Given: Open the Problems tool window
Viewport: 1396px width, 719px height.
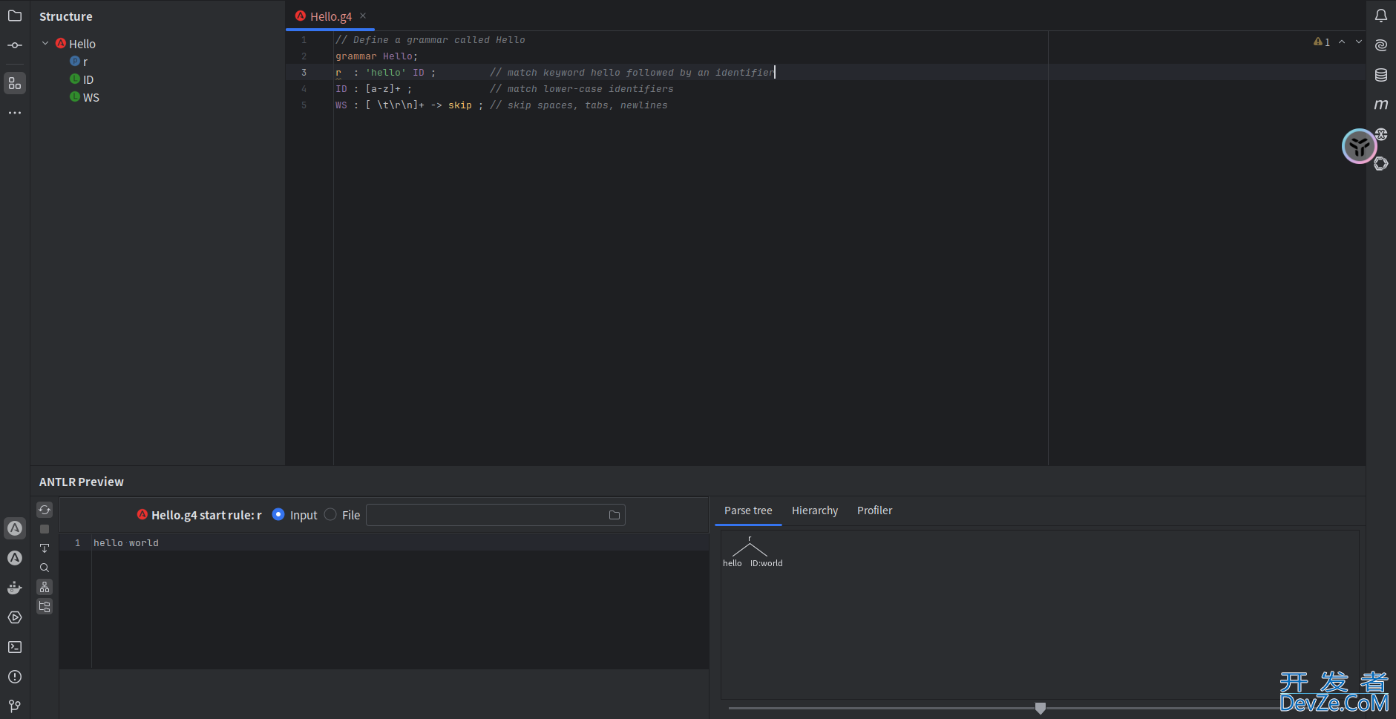Looking at the screenshot, I should [x=15, y=677].
